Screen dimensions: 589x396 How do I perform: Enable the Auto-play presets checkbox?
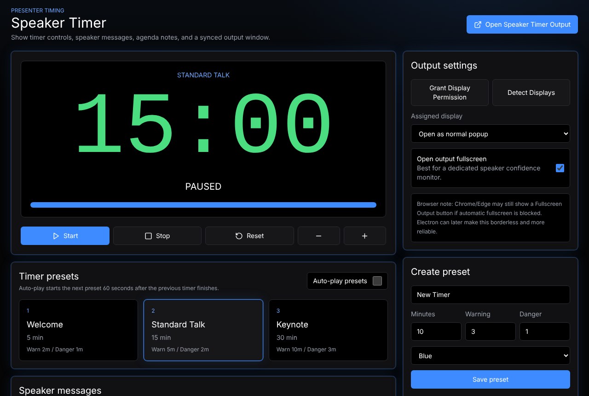click(377, 281)
